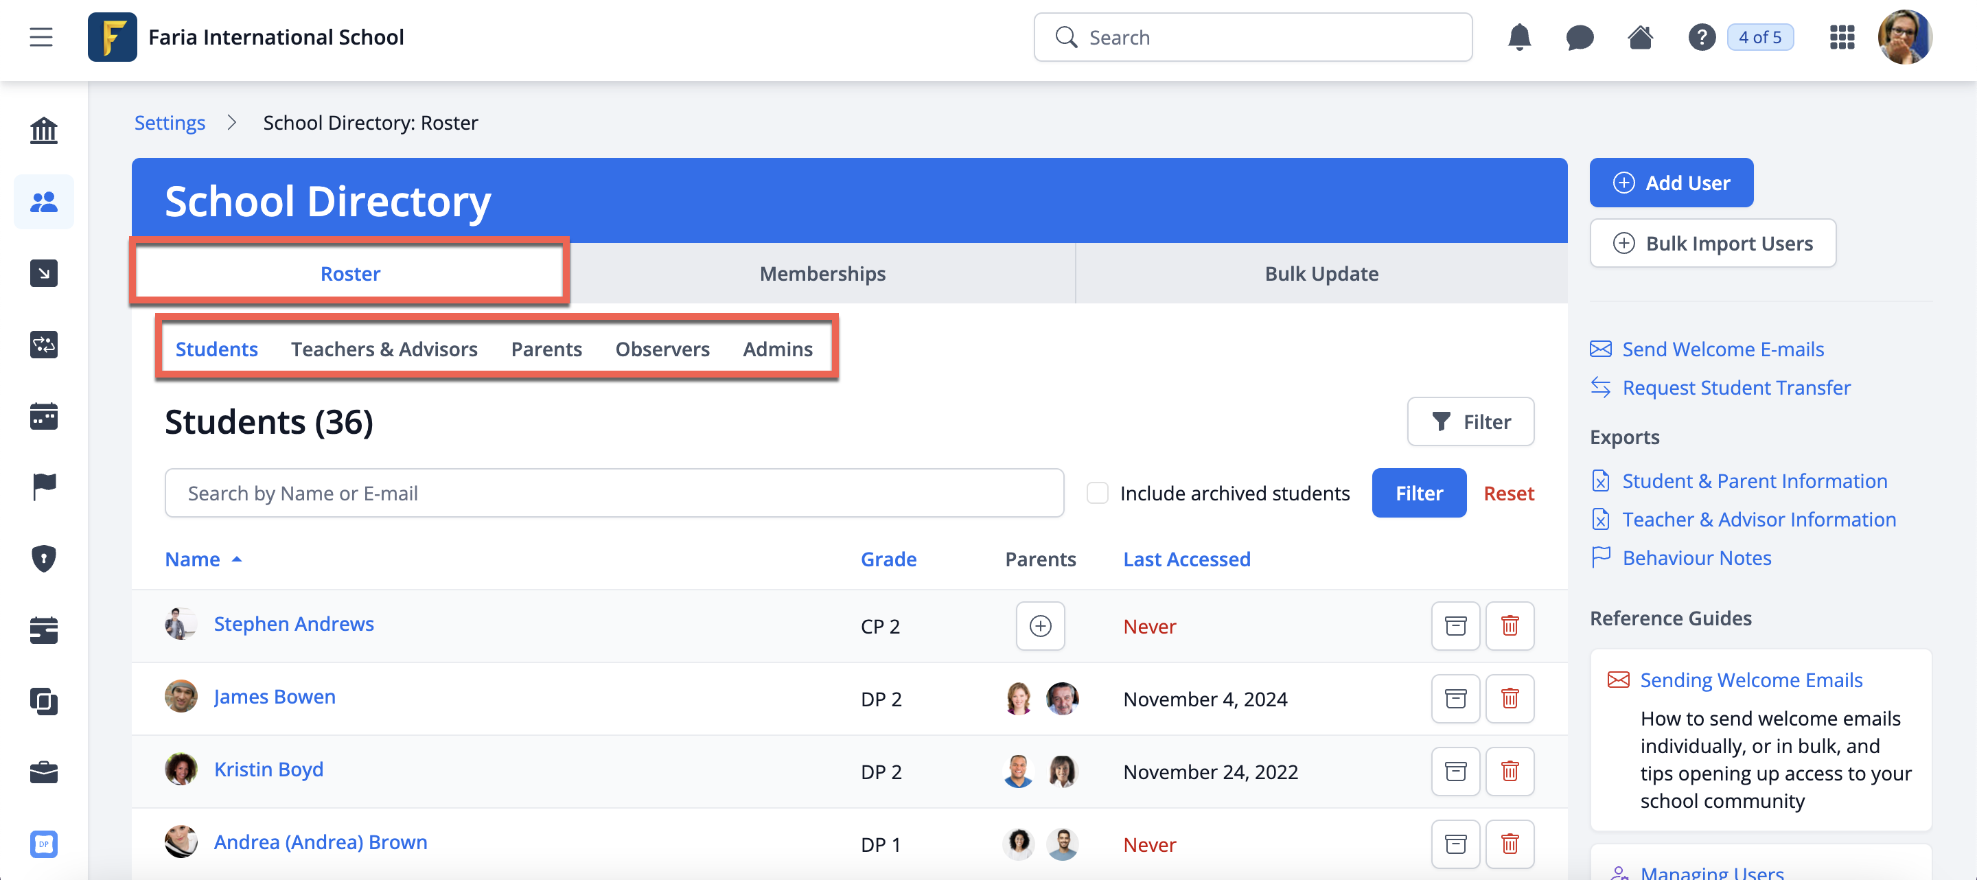Click the Add User button
This screenshot has height=880, width=1977.
click(1671, 183)
